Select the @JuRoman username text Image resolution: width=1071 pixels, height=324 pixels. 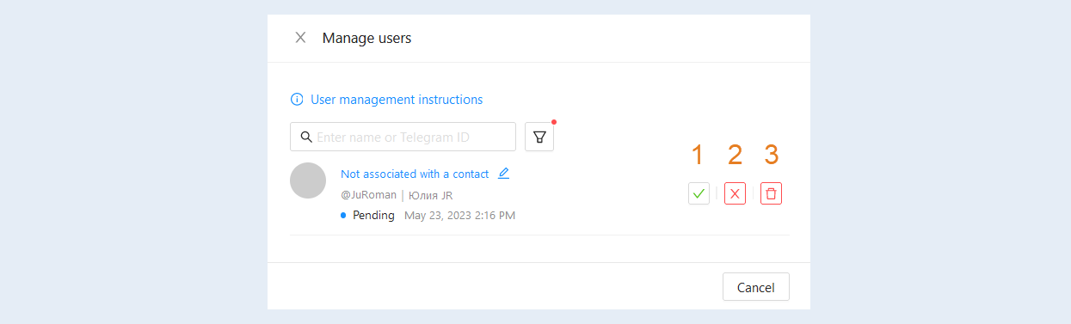[369, 195]
